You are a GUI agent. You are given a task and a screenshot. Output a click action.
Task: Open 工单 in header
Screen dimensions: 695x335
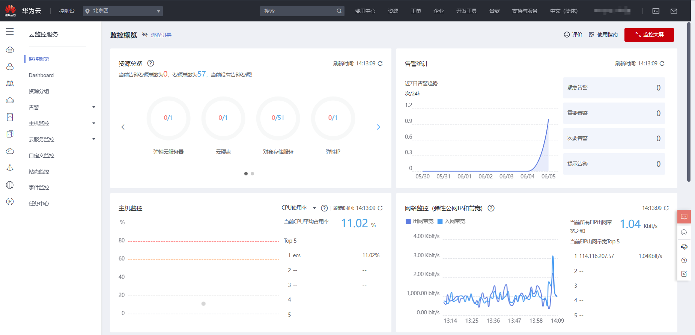tap(416, 11)
